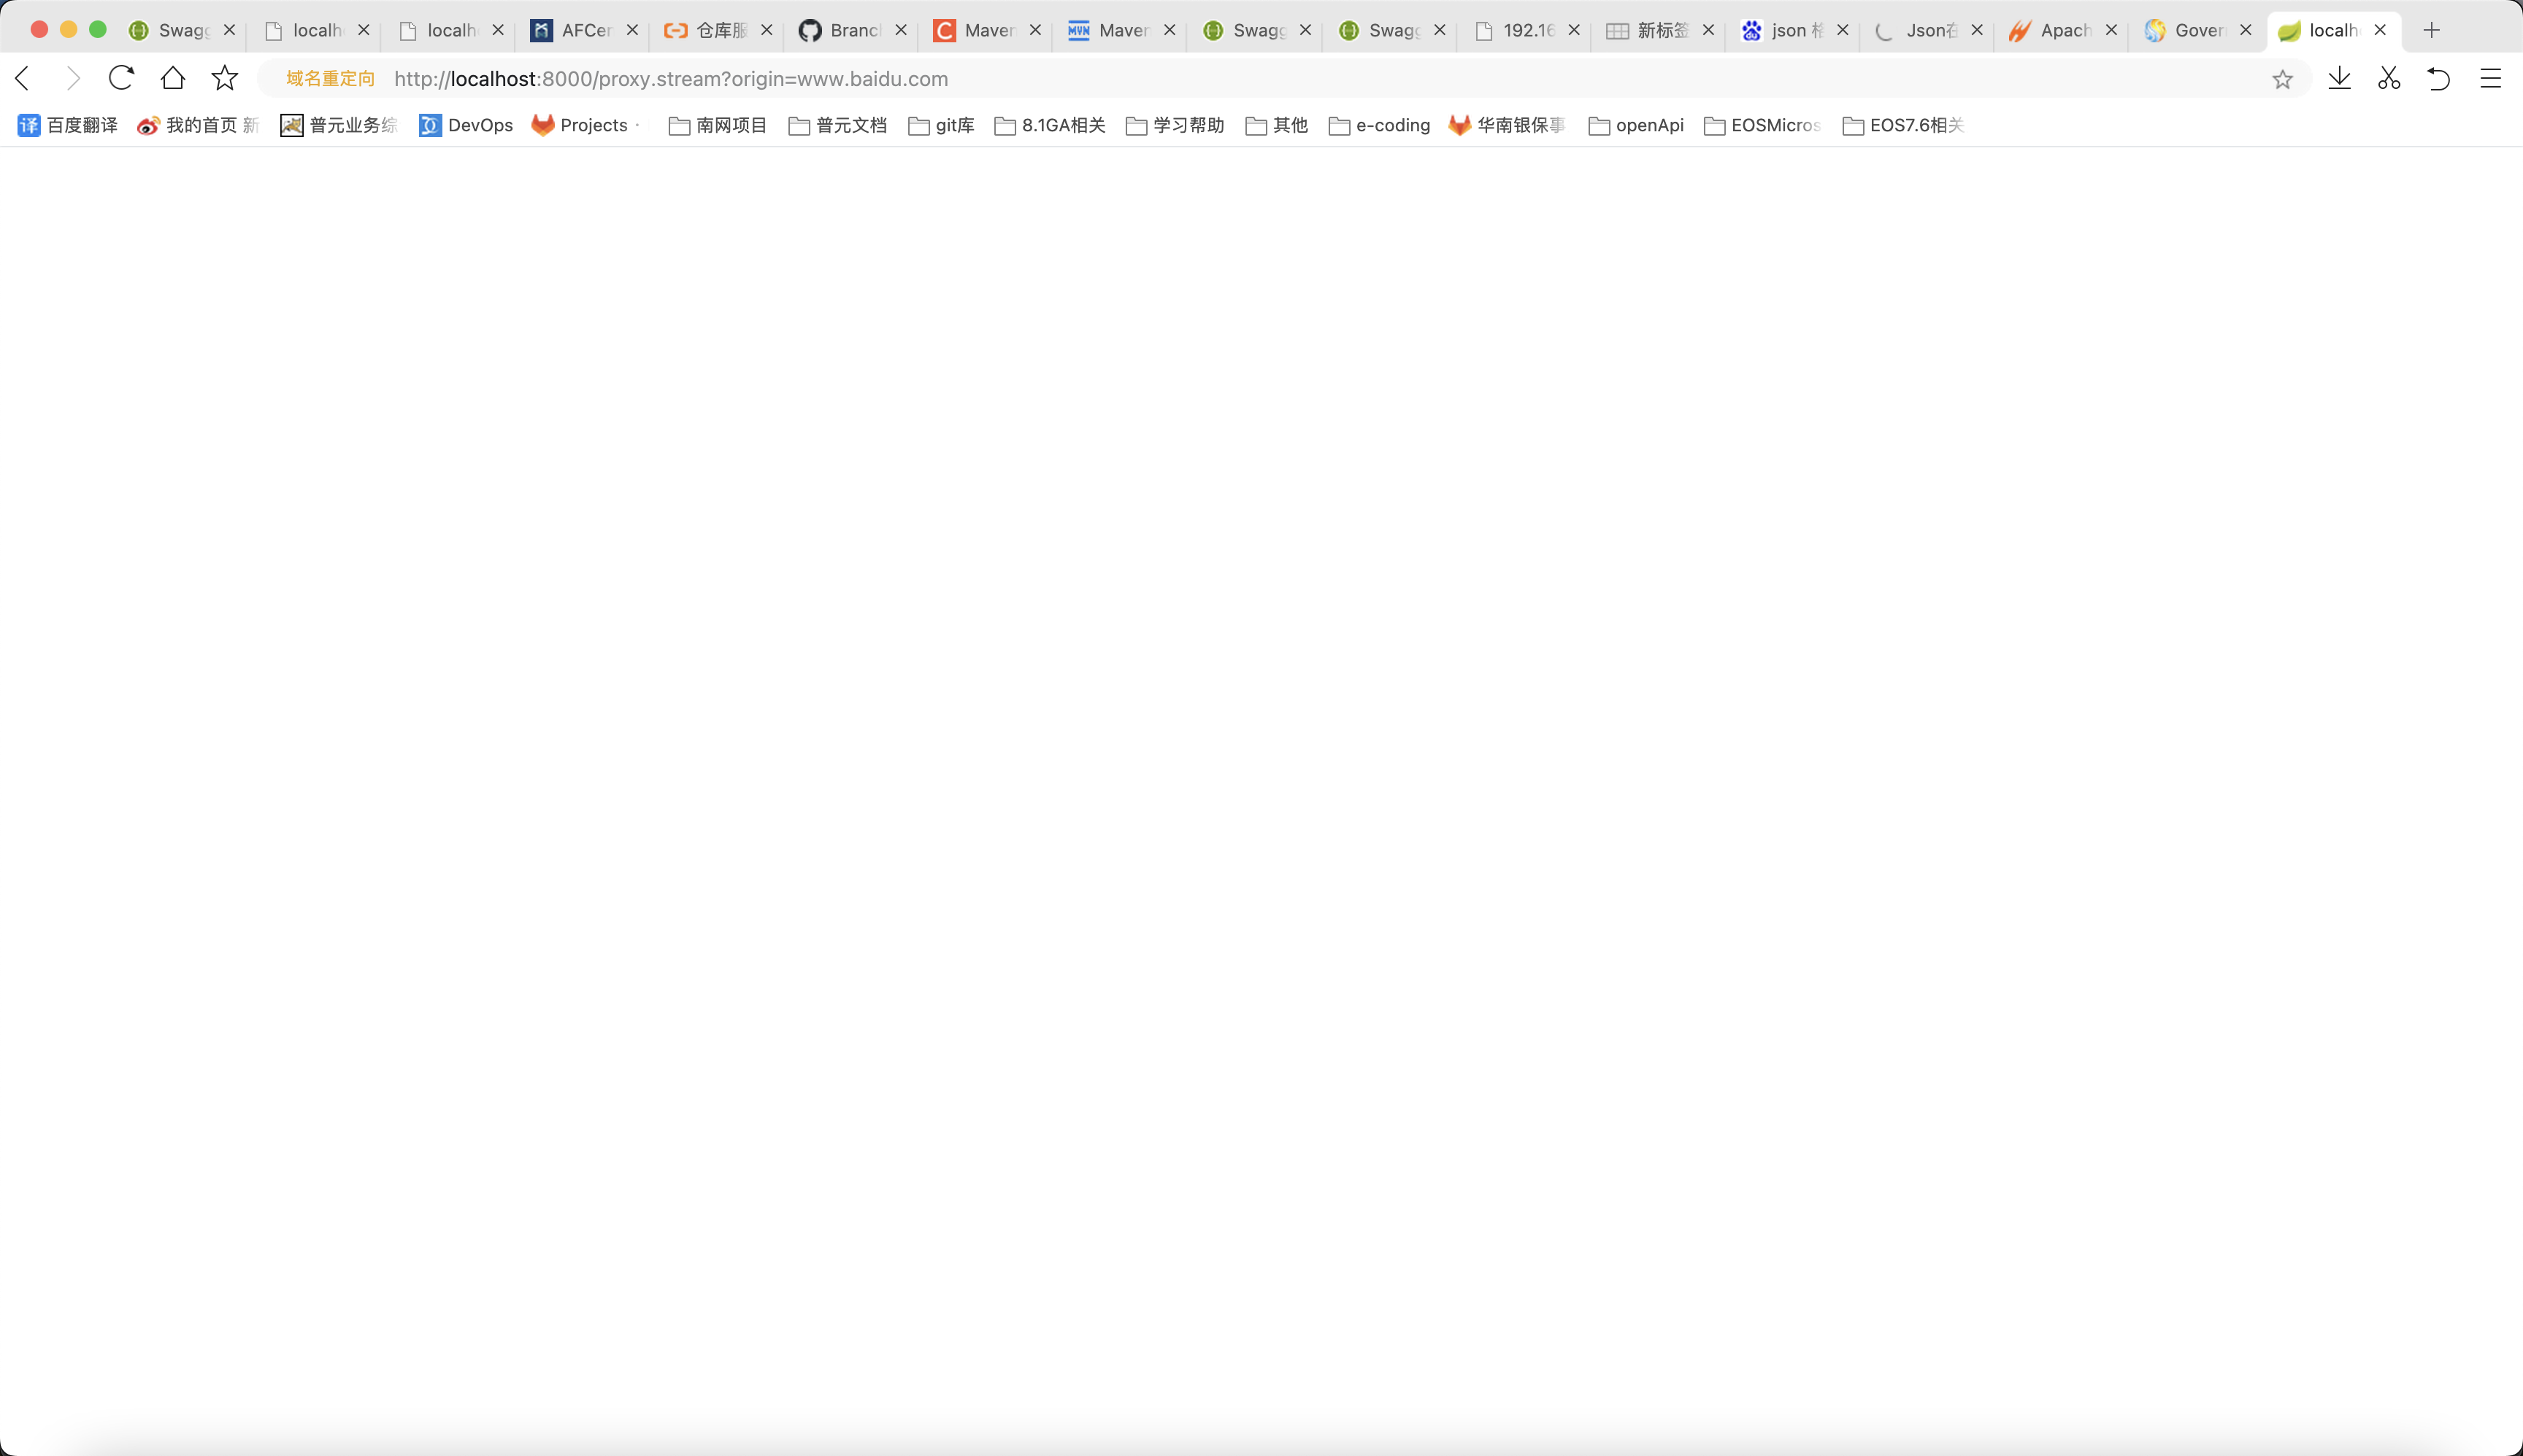
Task: Reload the current page
Action: click(121, 78)
